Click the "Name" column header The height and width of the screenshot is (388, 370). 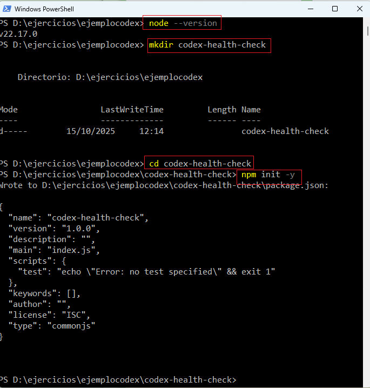coord(251,110)
